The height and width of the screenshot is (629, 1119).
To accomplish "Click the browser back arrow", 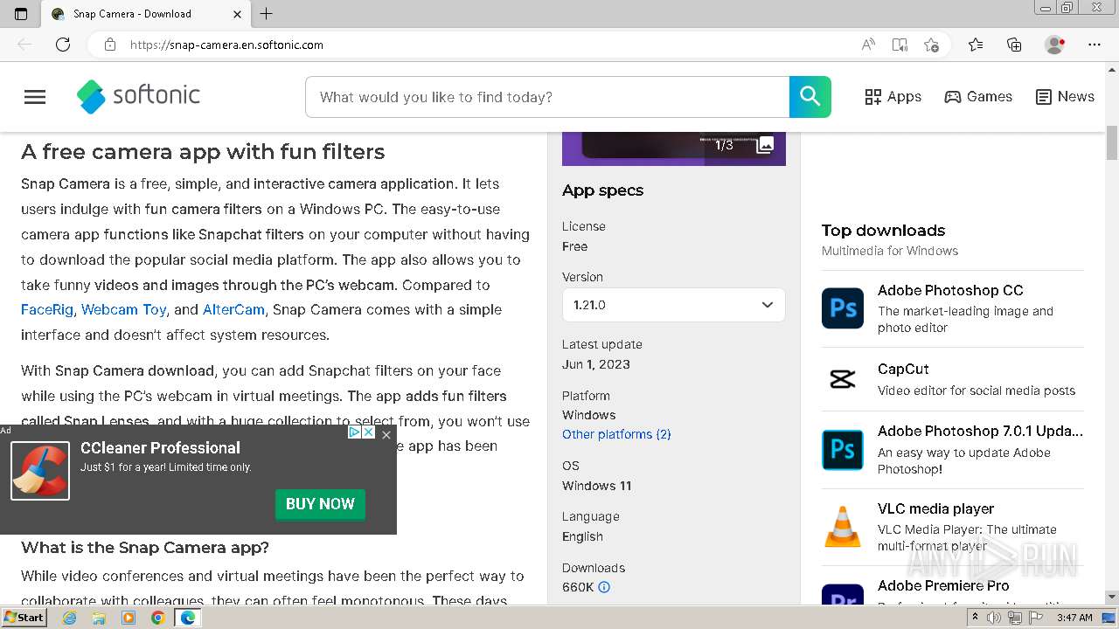I will coord(24,45).
